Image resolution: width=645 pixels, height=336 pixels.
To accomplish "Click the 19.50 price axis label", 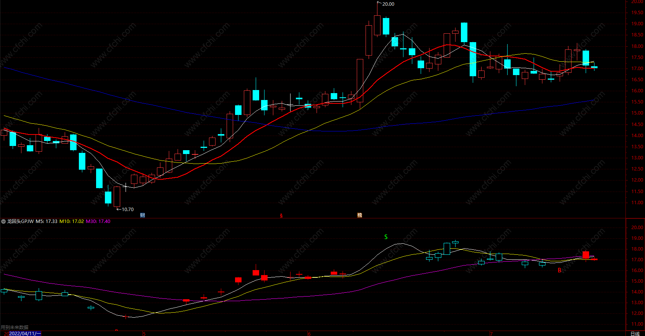I will pos(637,13).
